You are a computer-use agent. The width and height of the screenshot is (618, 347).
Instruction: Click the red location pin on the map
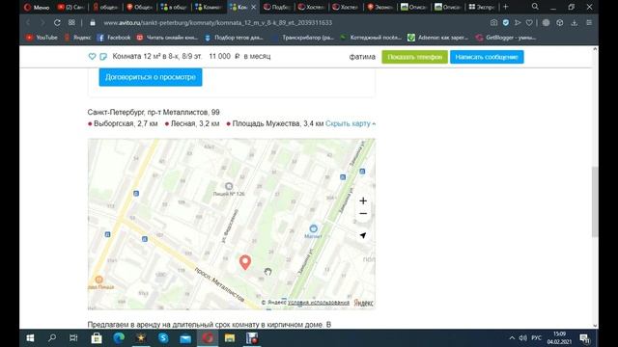point(245,262)
